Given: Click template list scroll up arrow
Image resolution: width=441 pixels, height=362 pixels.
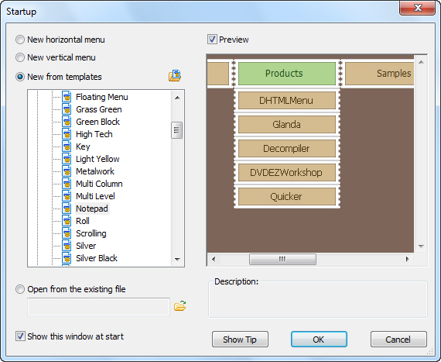Looking at the screenshot, I should click(177, 98).
